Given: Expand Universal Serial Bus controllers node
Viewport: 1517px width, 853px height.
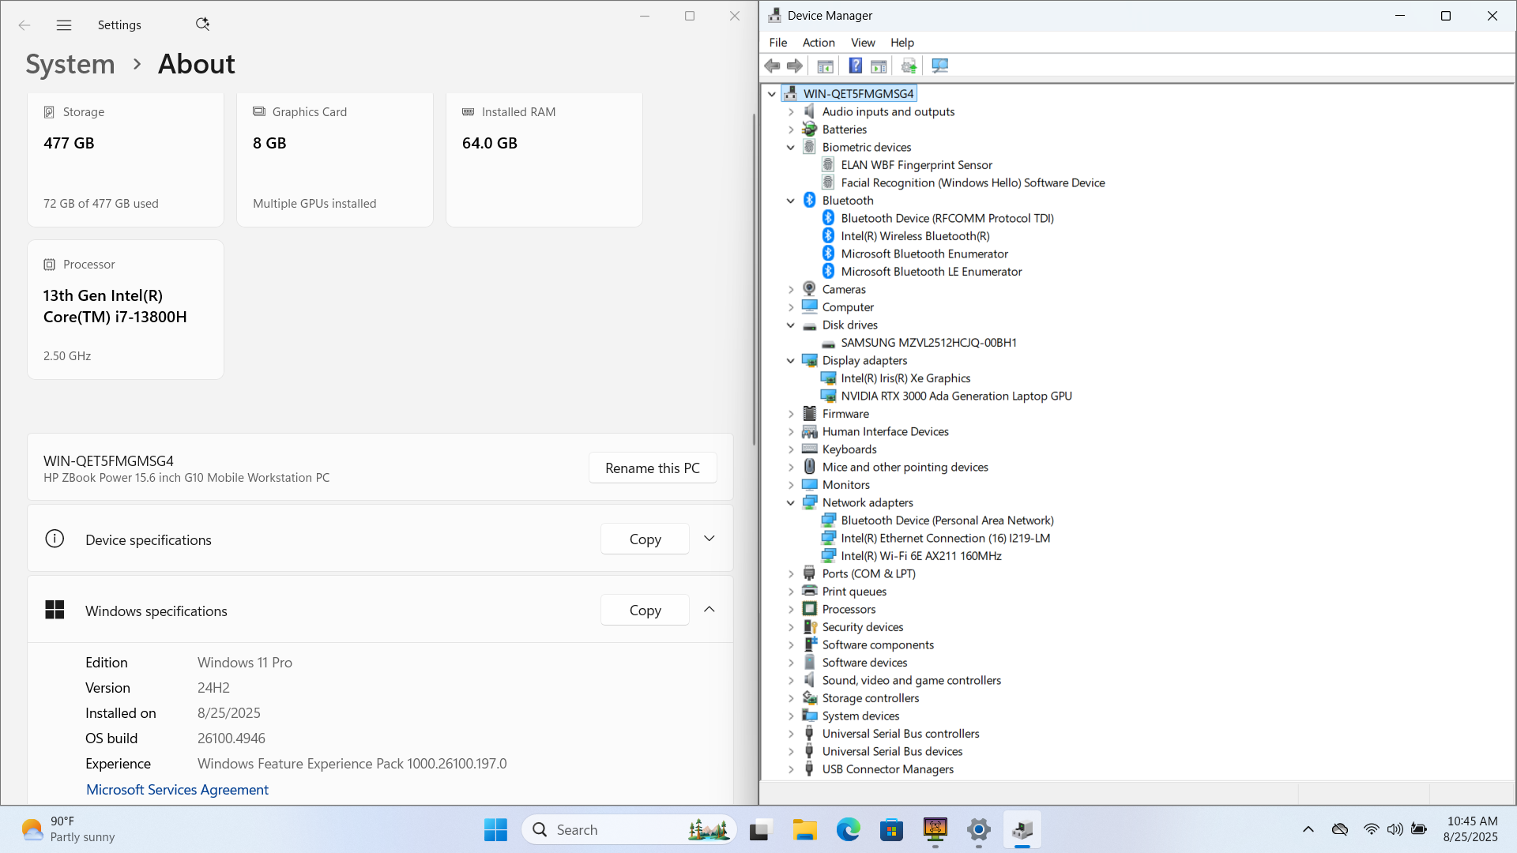Looking at the screenshot, I should point(791,734).
